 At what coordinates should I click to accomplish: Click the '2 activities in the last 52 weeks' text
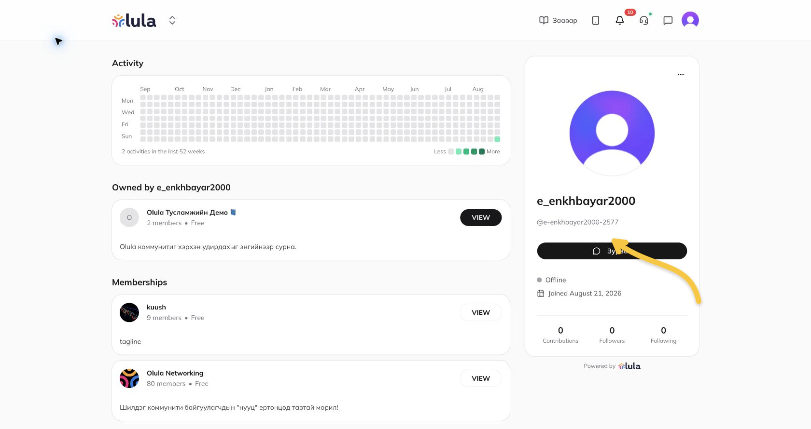163,152
